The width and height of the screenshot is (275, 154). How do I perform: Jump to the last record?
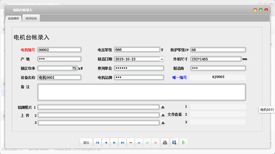pyautogui.click(x=122, y=143)
